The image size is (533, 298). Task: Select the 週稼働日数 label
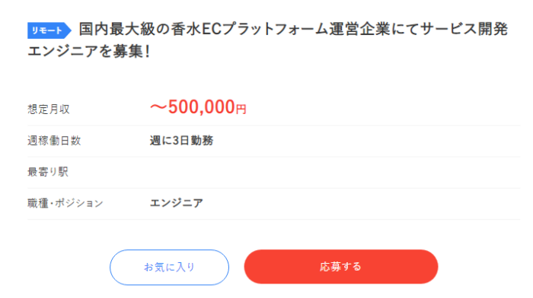[54, 141]
